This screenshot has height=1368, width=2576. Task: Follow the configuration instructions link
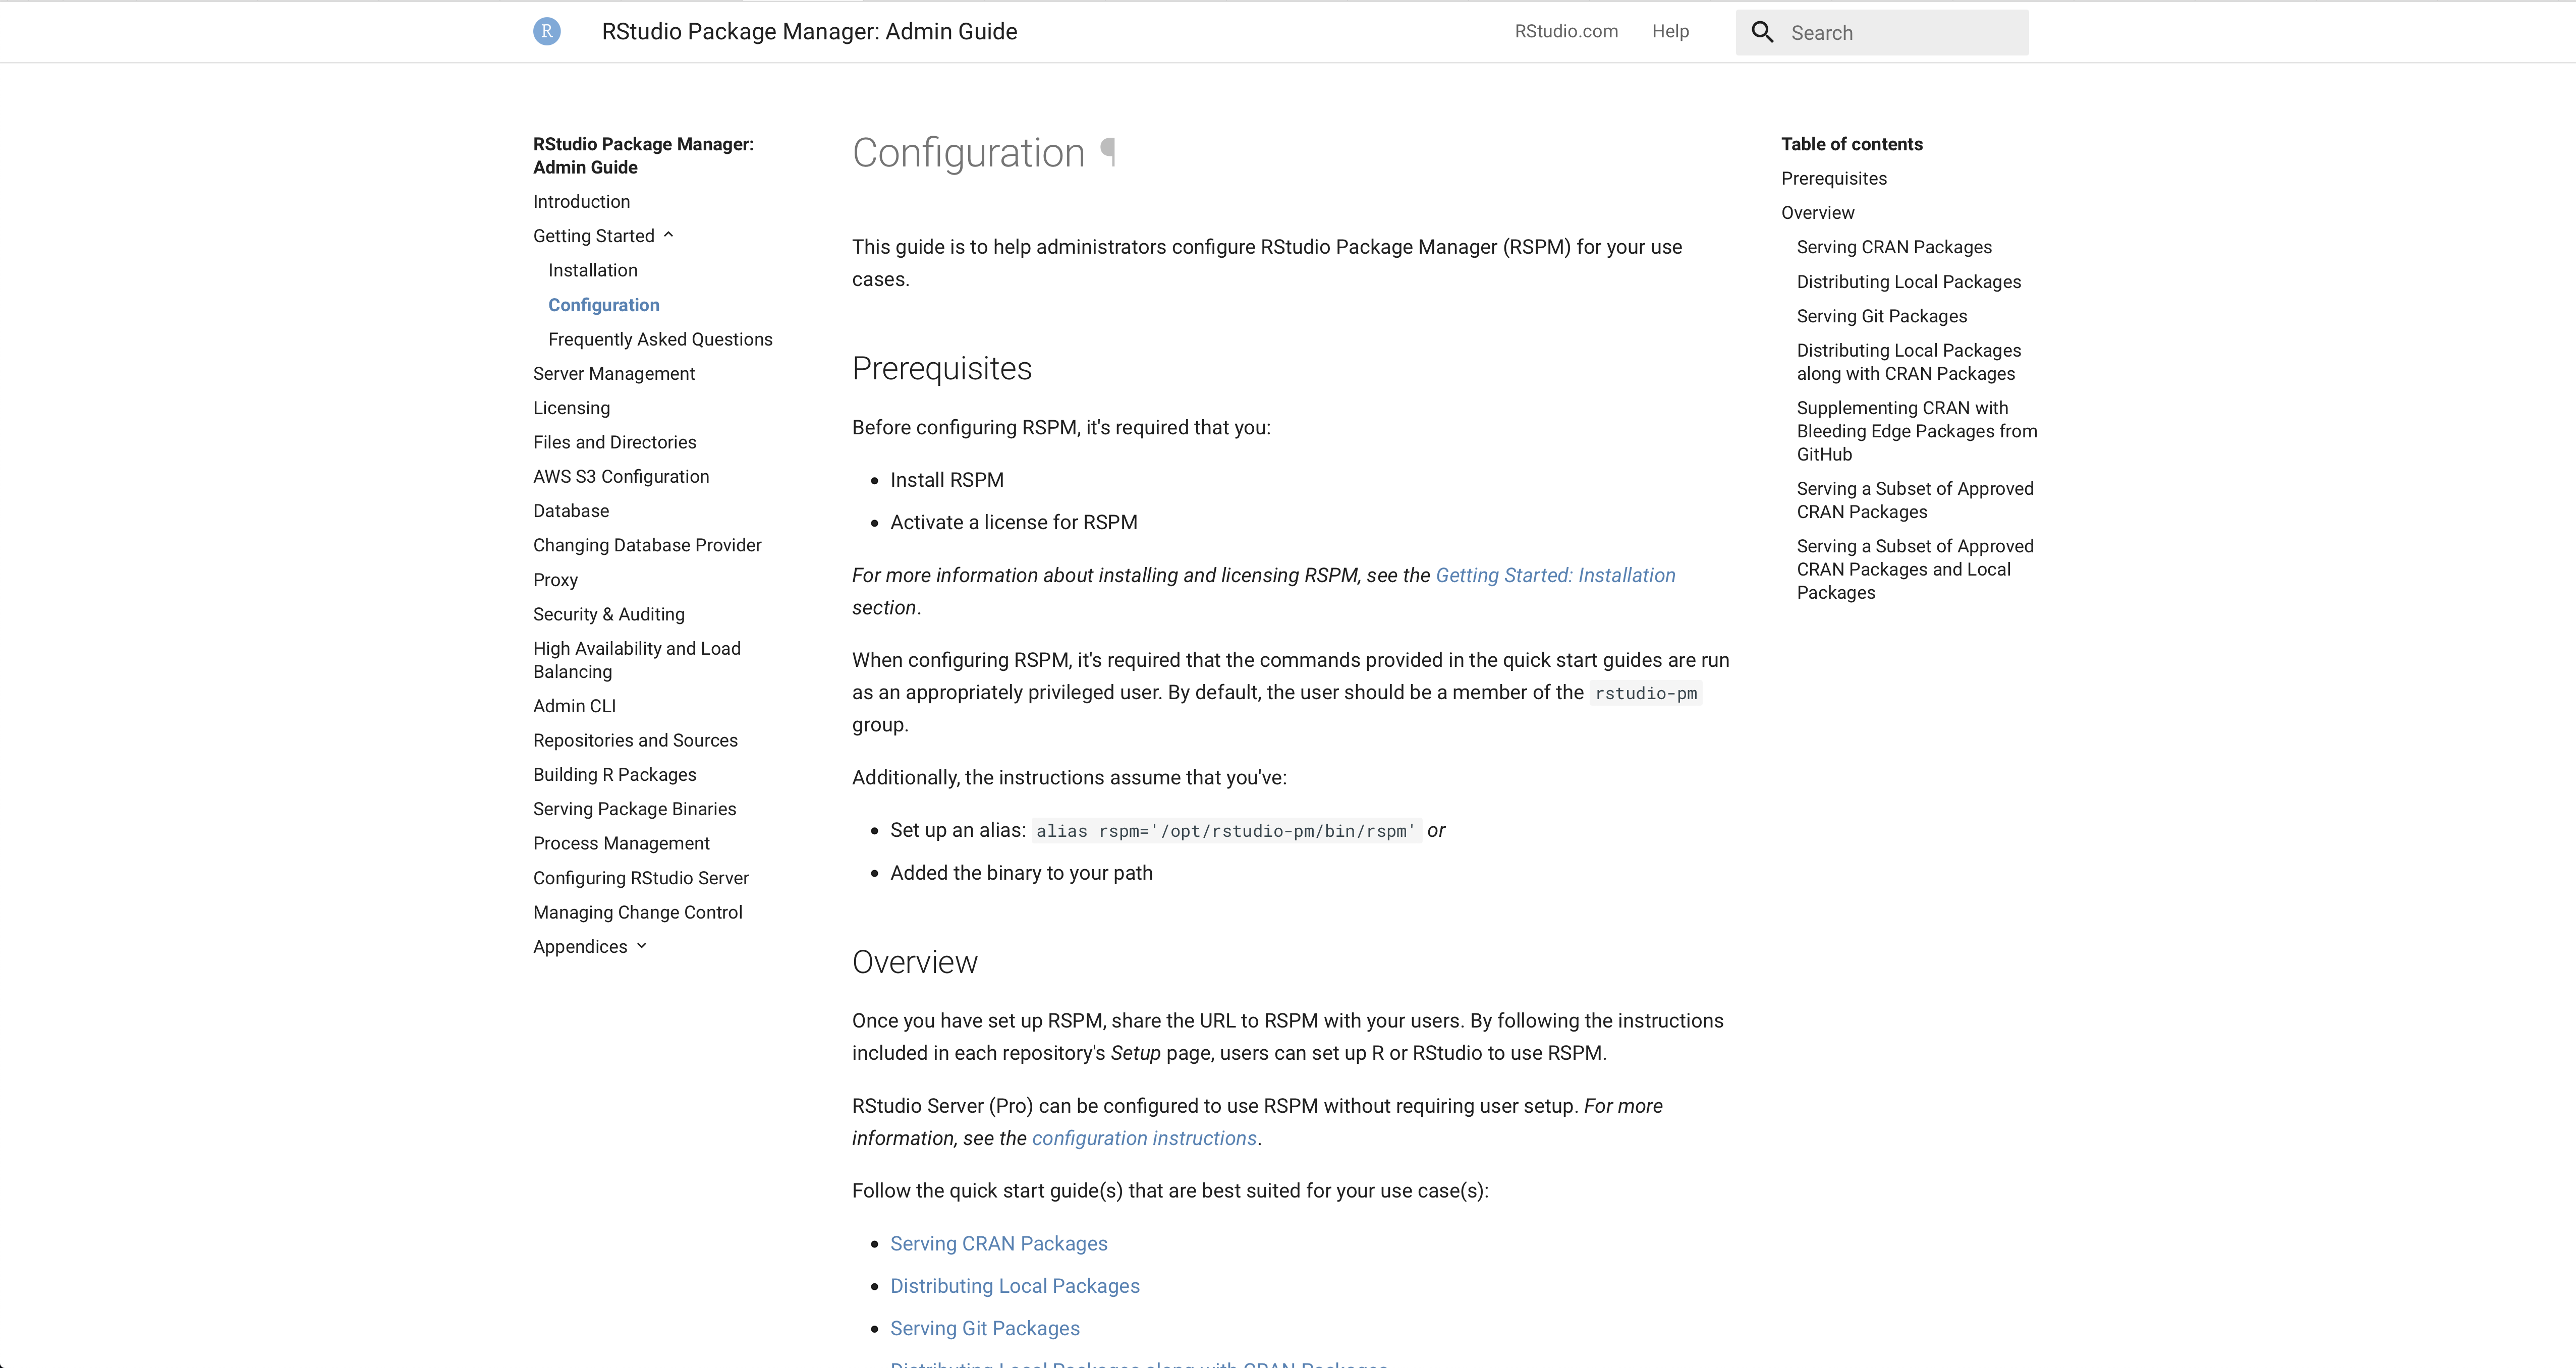point(1144,1138)
